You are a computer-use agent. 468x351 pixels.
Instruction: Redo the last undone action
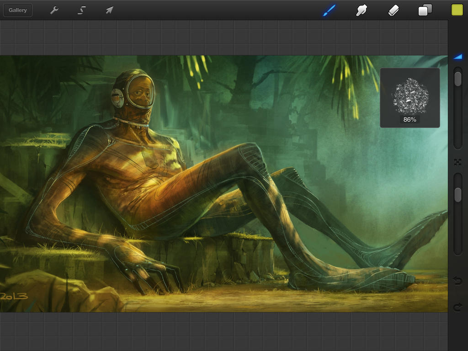point(457,307)
